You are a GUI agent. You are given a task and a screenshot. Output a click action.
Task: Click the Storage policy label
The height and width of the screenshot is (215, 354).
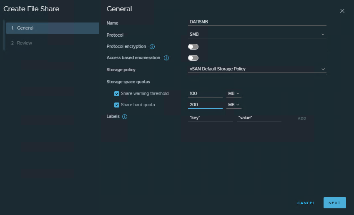click(x=121, y=70)
